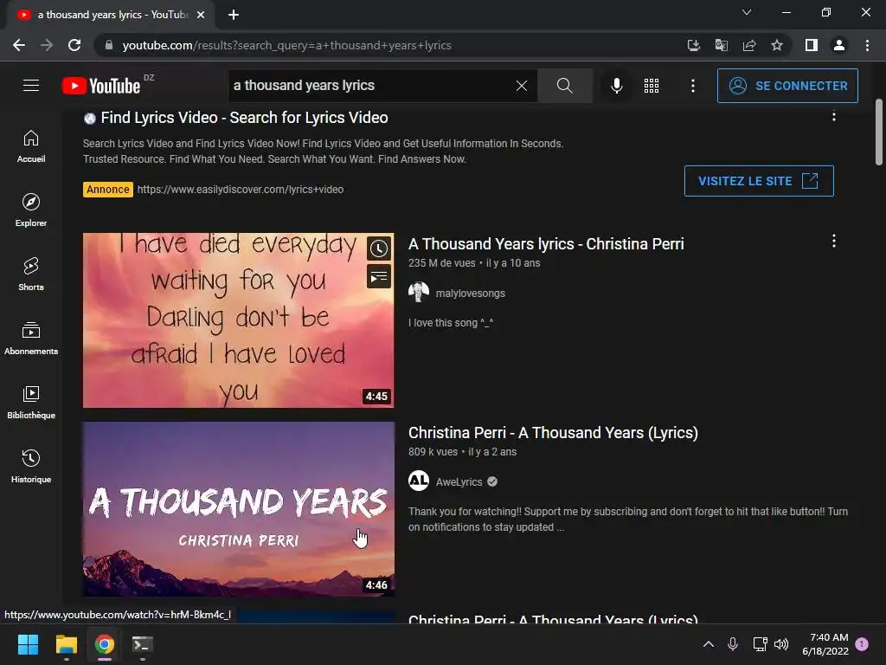Screen dimensions: 886x665
Task: Go back with browser back arrow
Action: coord(19,45)
